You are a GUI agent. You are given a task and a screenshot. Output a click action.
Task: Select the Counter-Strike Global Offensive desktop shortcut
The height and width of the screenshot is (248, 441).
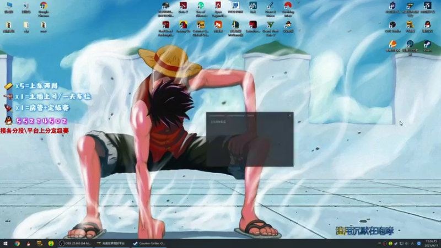tap(201, 29)
